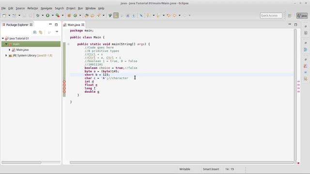The height and width of the screenshot is (174, 310).
Task: Click the editor horizontal scrollbar
Action: click(x=182, y=162)
